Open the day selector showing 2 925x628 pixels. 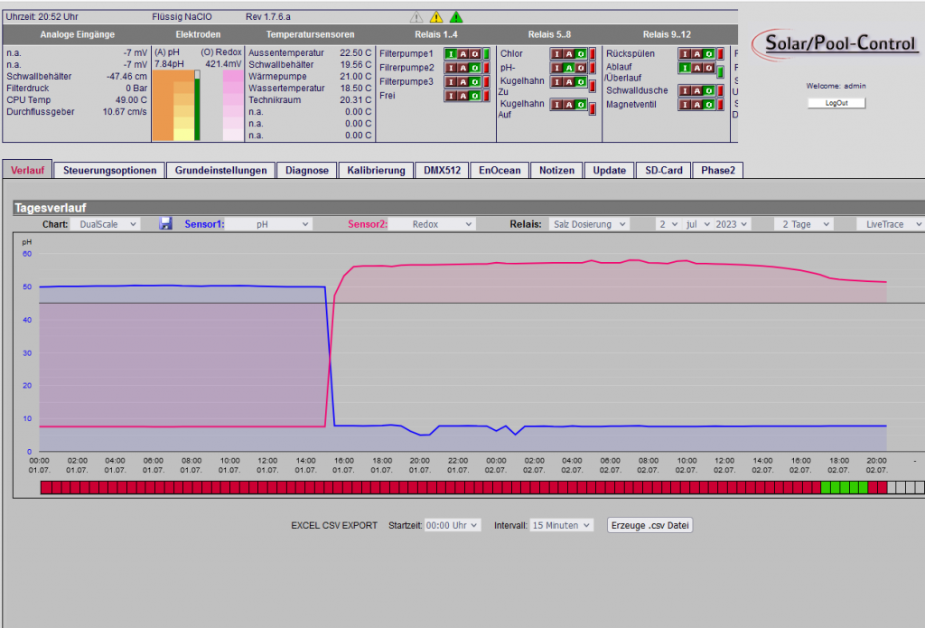[x=668, y=224]
